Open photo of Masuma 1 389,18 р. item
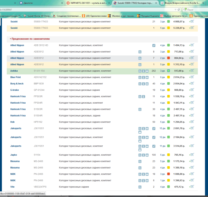The height and width of the screenshot is (197, 208). coord(140,168)
